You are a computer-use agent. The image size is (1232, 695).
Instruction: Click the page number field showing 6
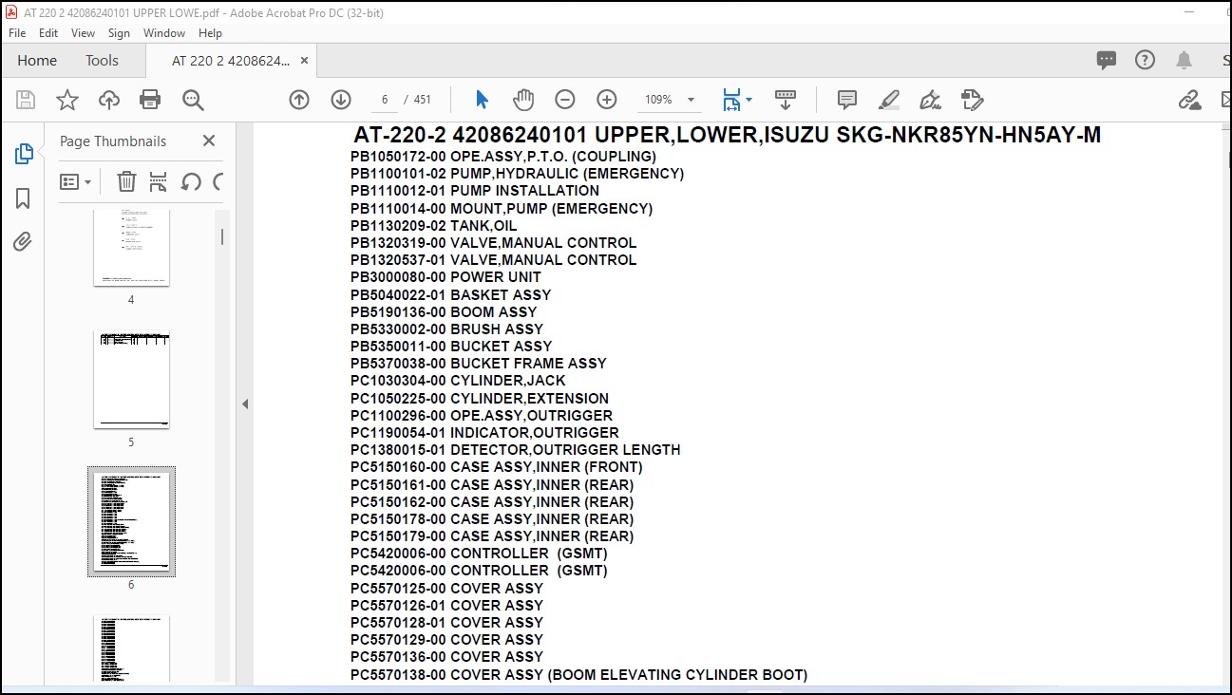click(x=384, y=100)
